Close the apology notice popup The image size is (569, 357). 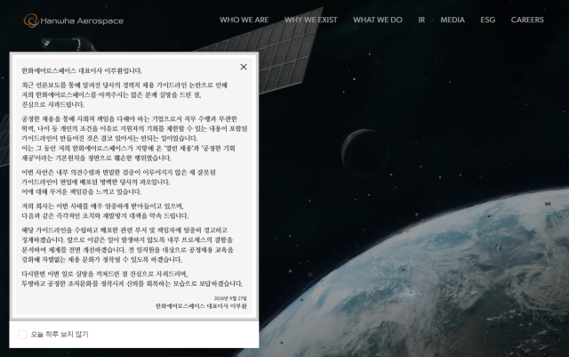point(244,67)
